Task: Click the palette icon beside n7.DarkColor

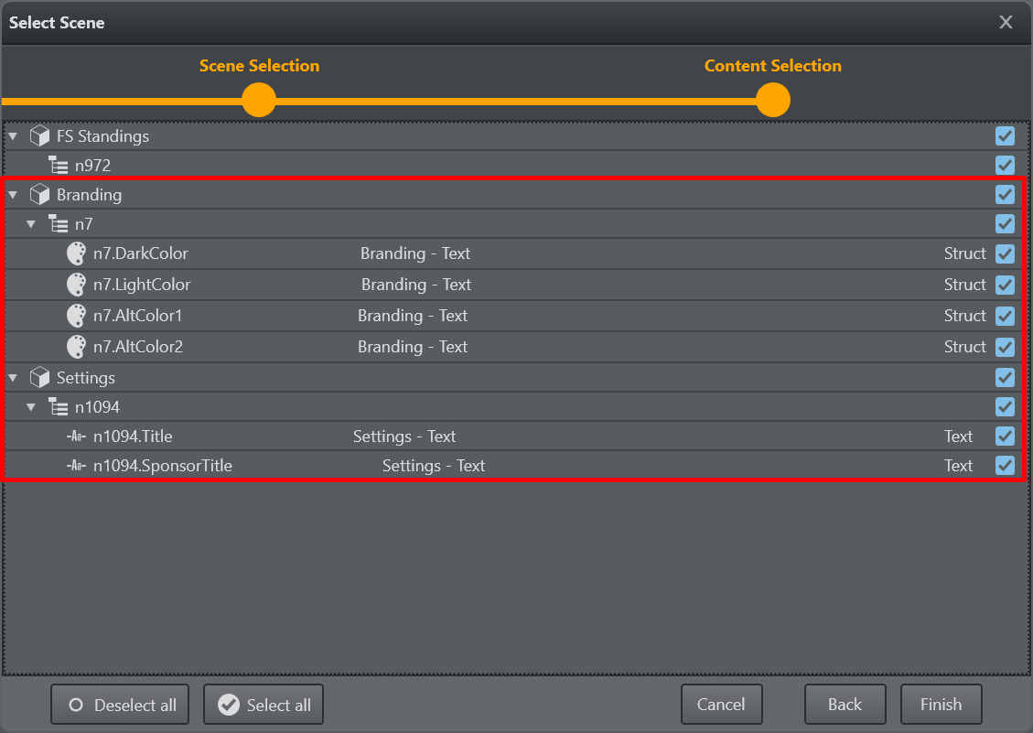Action: pos(77,253)
